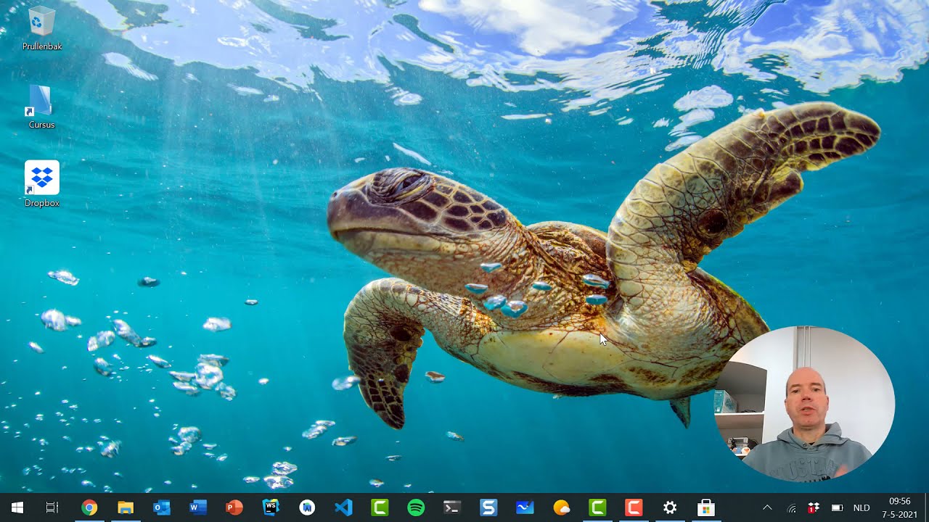Open green Camtasia icon beside Visual Studio Code
Screen dimensions: 929x522
(380, 507)
